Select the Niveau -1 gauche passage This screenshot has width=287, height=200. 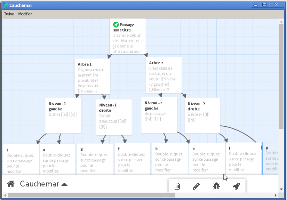tap(63, 116)
